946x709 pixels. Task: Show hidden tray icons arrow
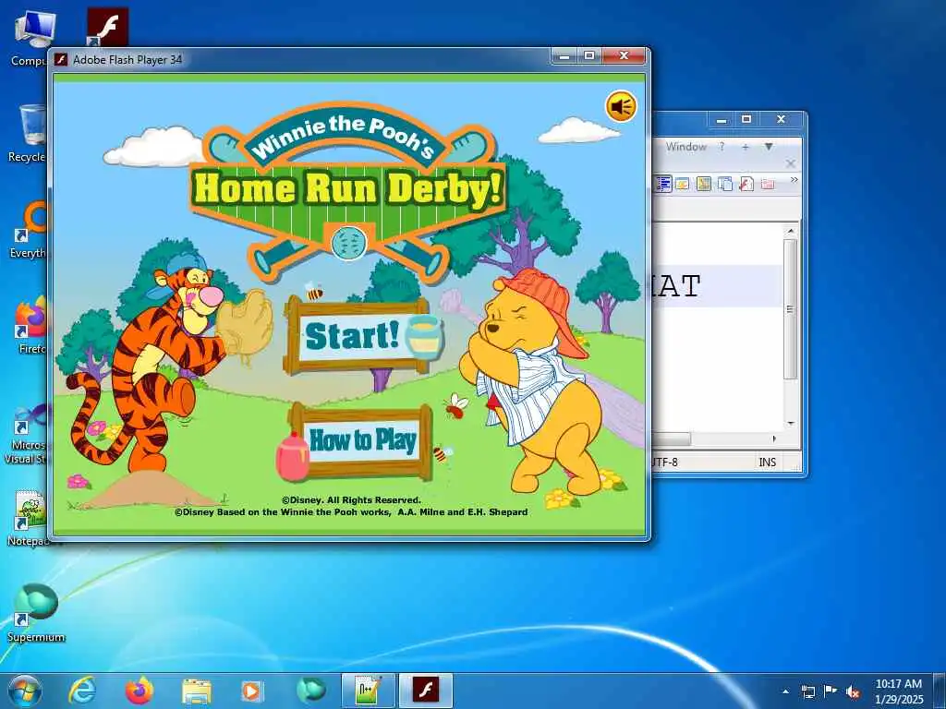(x=785, y=691)
